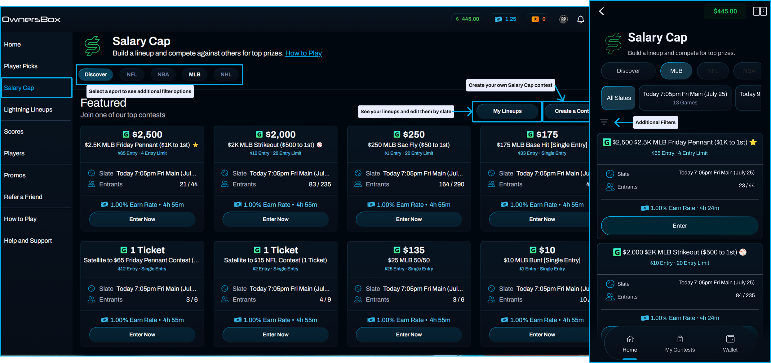This screenshot has height=363, width=771.
Task: Open Home in the sidebar
Action: click(x=12, y=44)
